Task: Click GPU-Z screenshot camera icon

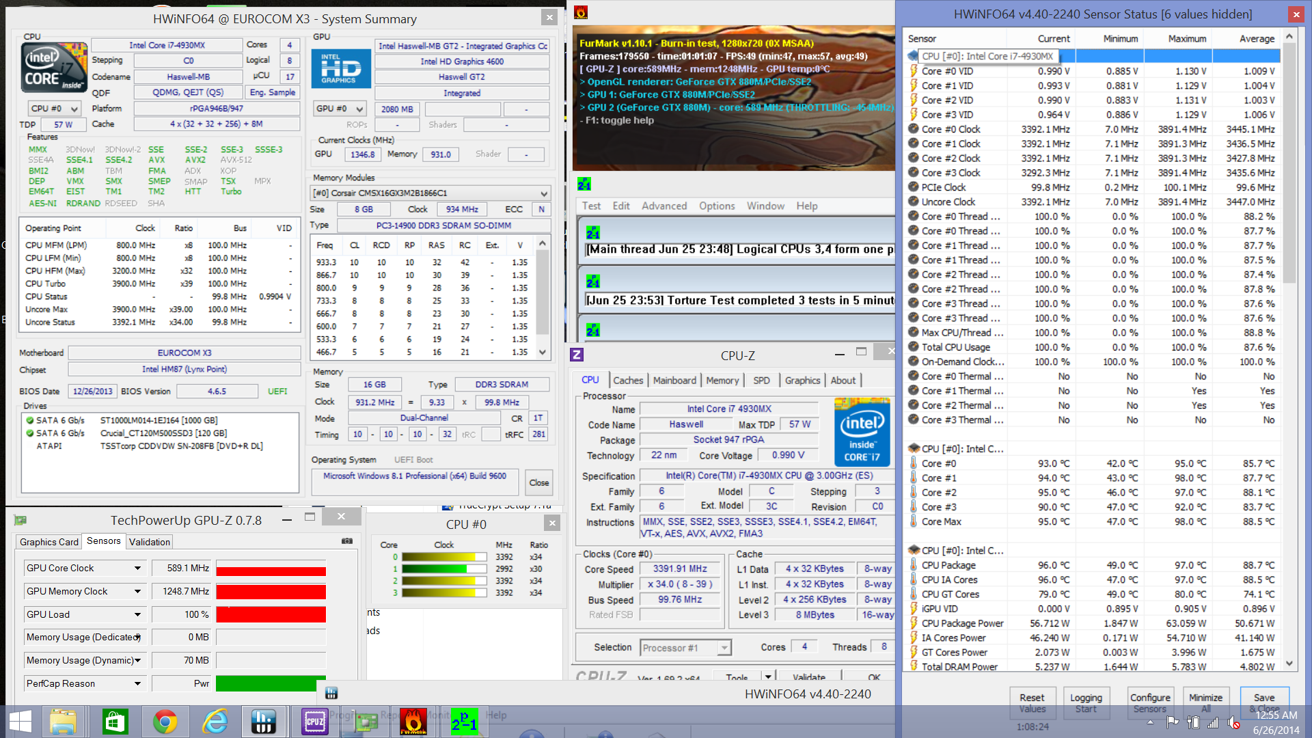Action: tap(347, 541)
